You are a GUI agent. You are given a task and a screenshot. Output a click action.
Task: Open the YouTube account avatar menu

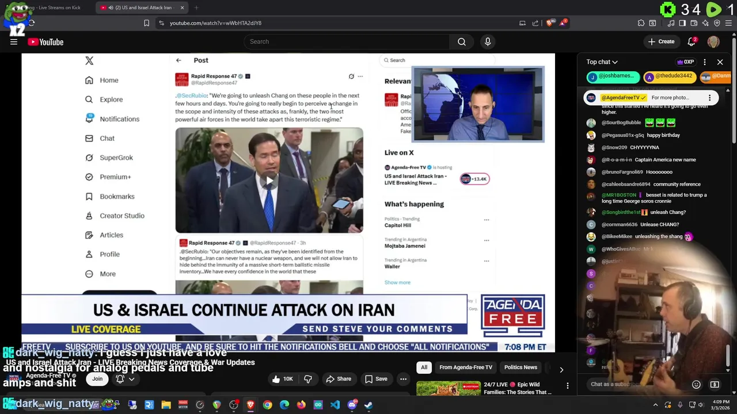[x=713, y=42]
